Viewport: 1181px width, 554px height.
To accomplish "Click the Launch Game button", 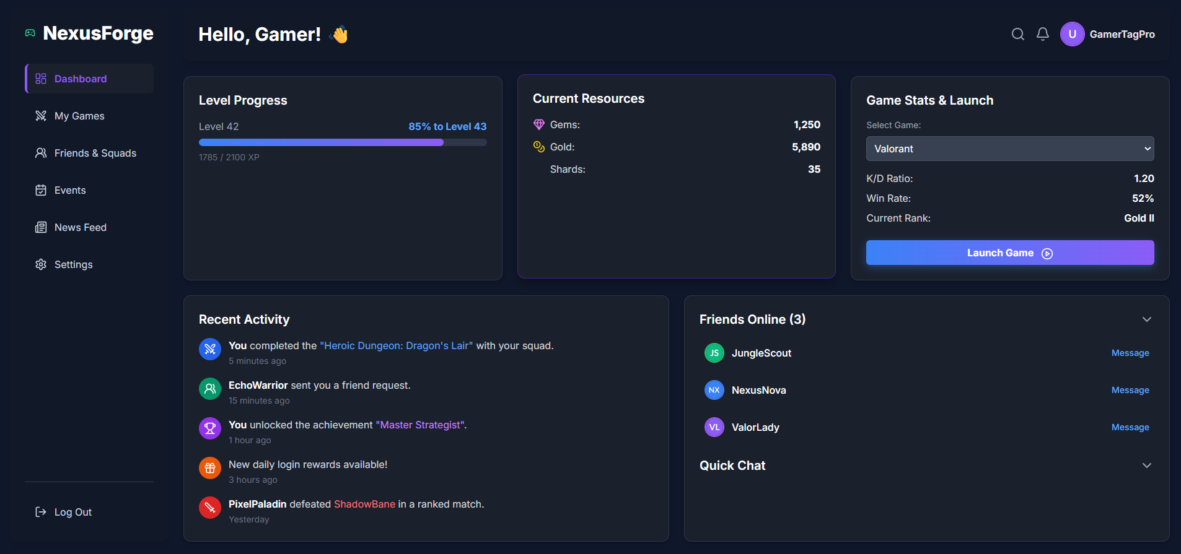I will [1010, 253].
